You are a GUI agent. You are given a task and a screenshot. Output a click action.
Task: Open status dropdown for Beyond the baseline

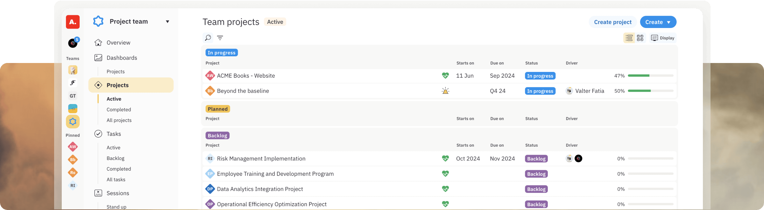(x=540, y=91)
